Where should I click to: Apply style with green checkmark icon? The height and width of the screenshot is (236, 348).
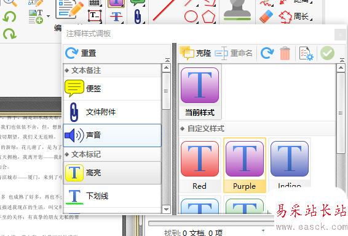click(327, 53)
